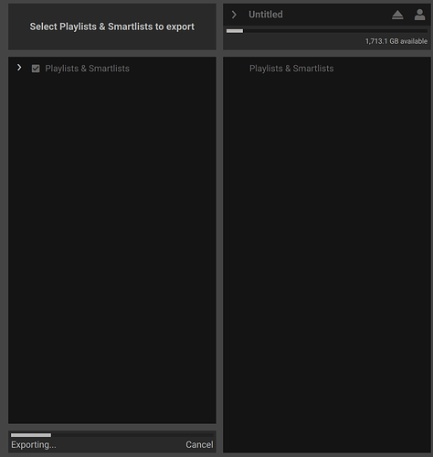433x457 pixels.
Task: Open the user profile icon
Action: (x=419, y=15)
